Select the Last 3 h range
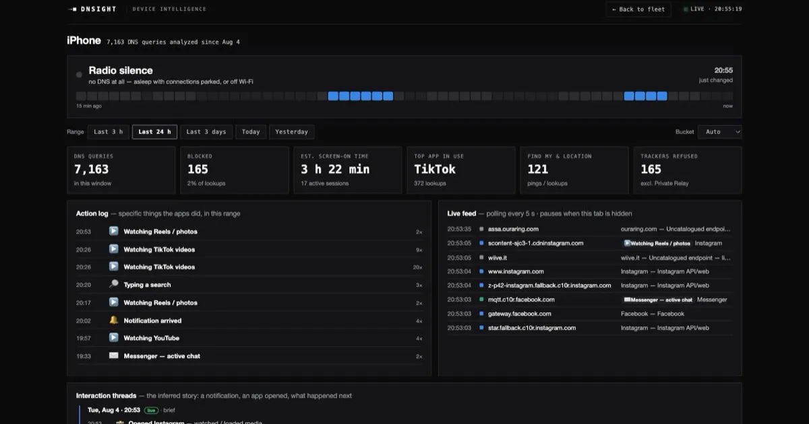The width and height of the screenshot is (809, 424). click(x=109, y=132)
